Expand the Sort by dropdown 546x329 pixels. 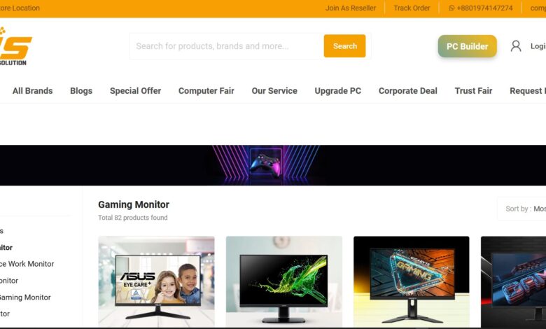tap(521, 209)
